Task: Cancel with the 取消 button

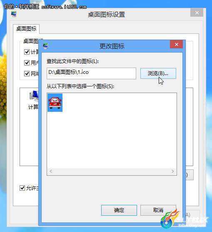Action: tap(158, 210)
